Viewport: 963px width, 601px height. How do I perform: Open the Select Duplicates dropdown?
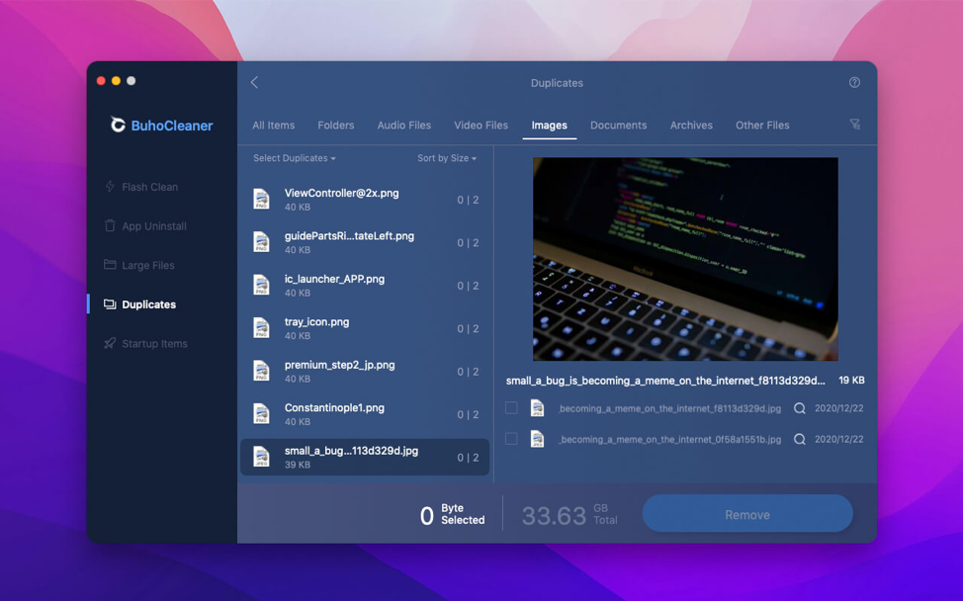pyautogui.click(x=295, y=158)
